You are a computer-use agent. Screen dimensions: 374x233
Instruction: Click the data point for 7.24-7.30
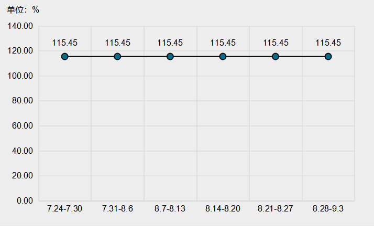(x=64, y=57)
